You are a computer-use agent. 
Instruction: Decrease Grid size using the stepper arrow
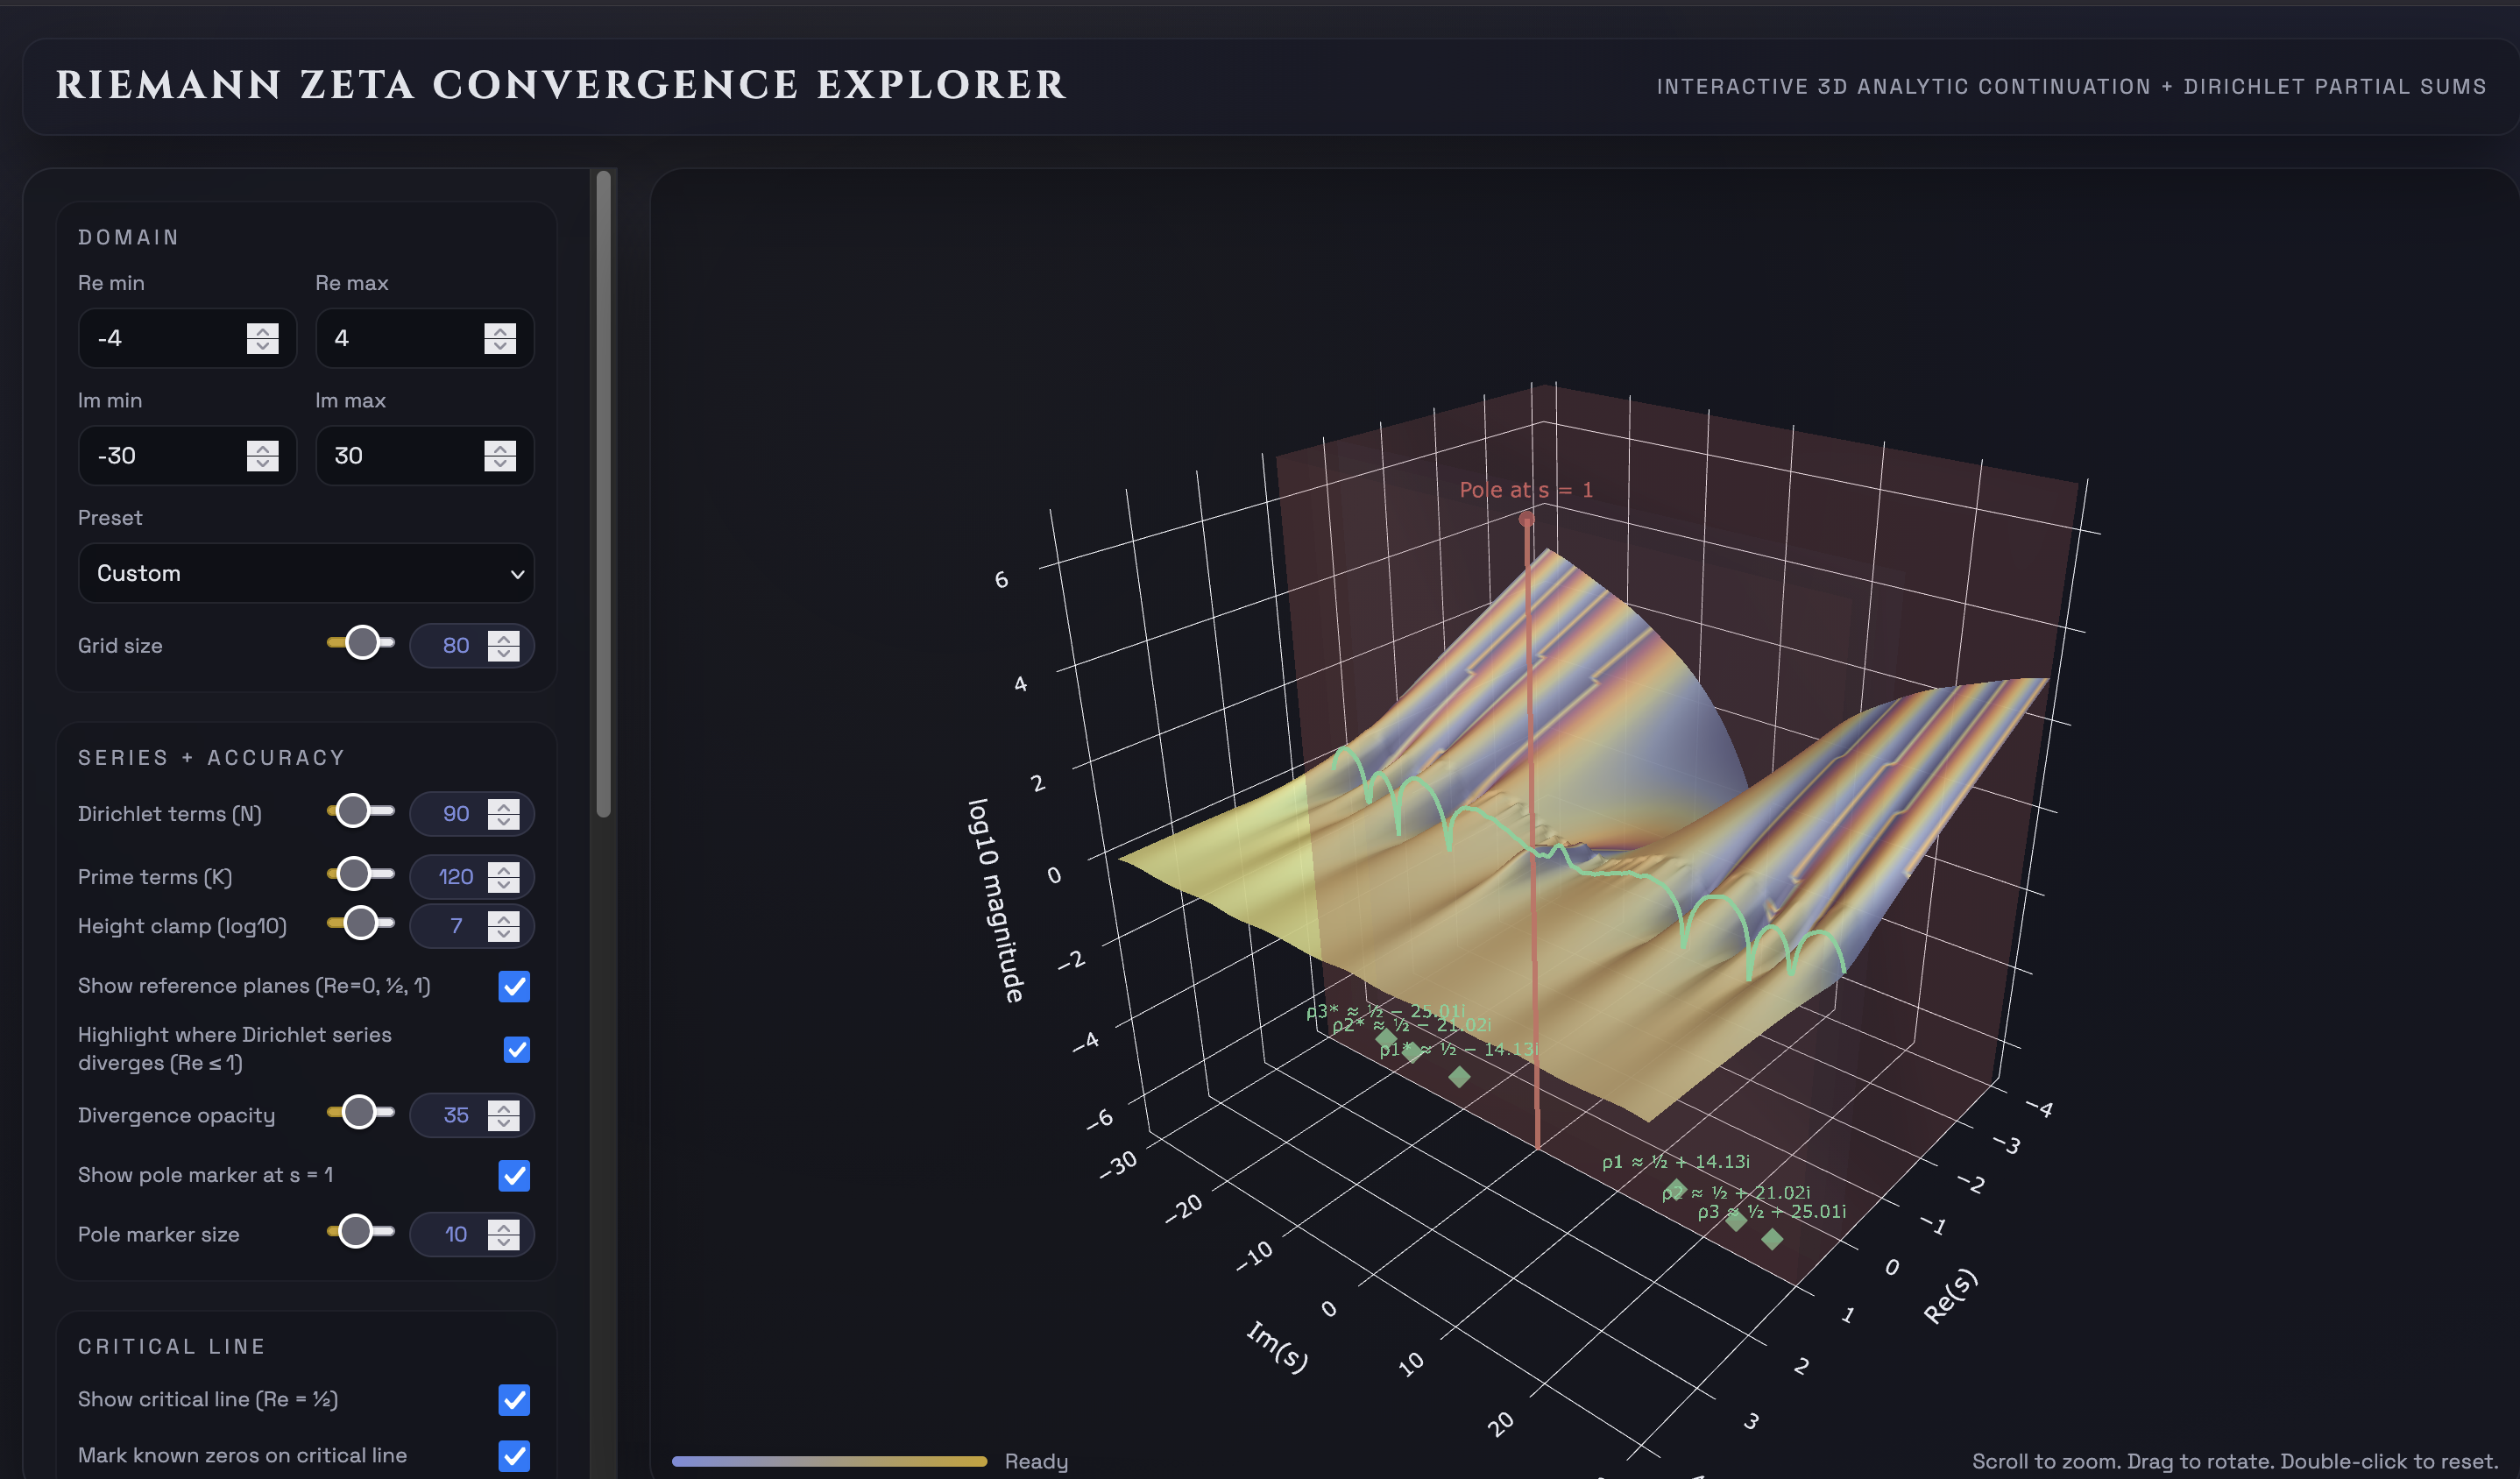click(x=503, y=654)
